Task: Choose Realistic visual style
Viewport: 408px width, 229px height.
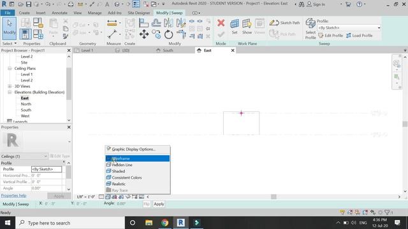Action: (x=138, y=184)
